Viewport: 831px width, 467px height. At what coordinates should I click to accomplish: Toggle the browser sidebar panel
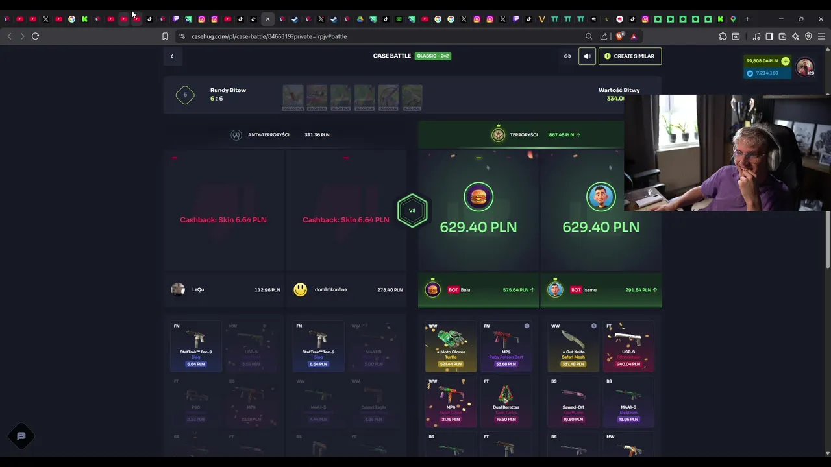pos(769,36)
